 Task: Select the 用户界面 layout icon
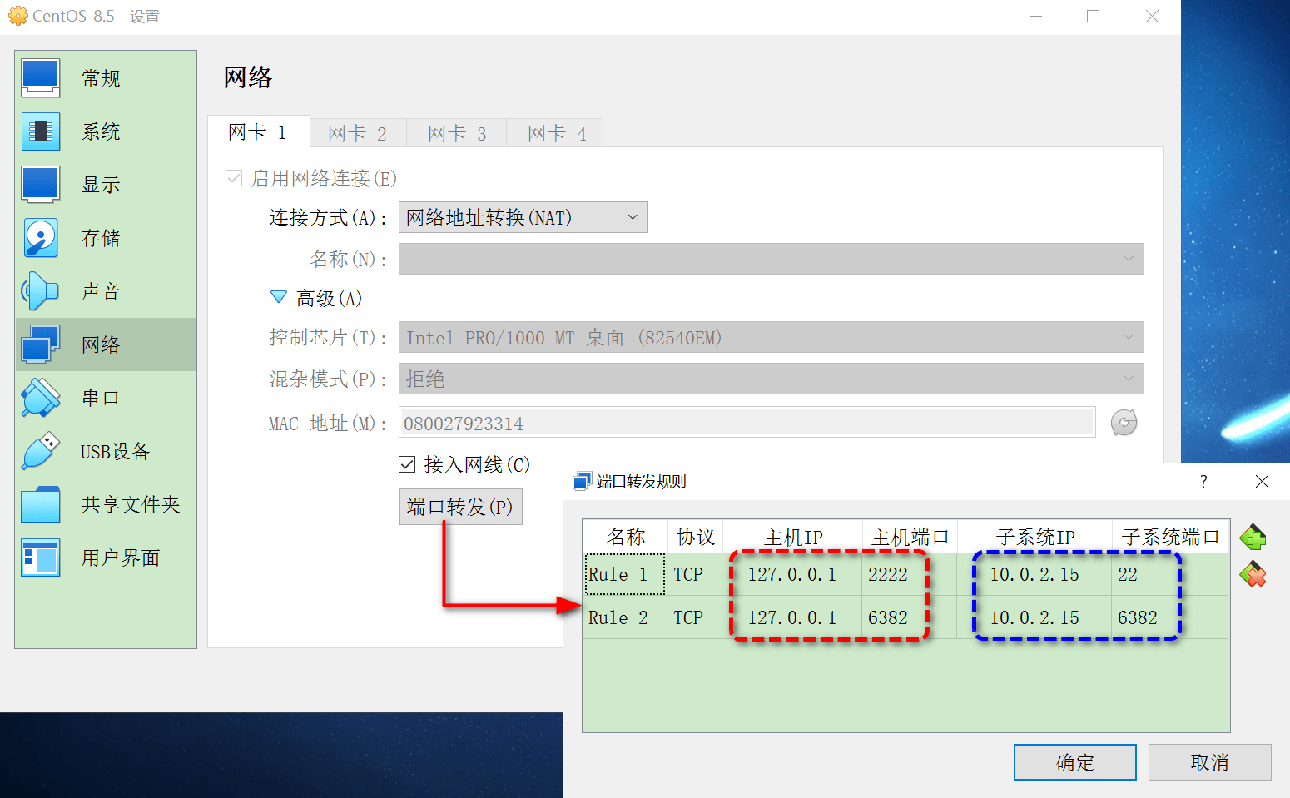click(41, 558)
